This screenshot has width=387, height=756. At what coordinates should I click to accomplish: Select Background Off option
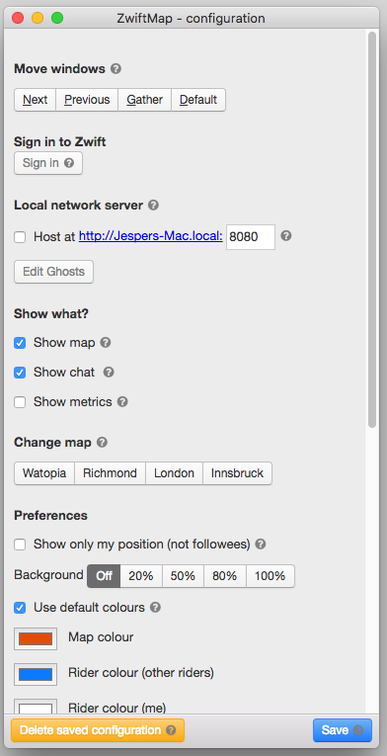click(x=104, y=576)
